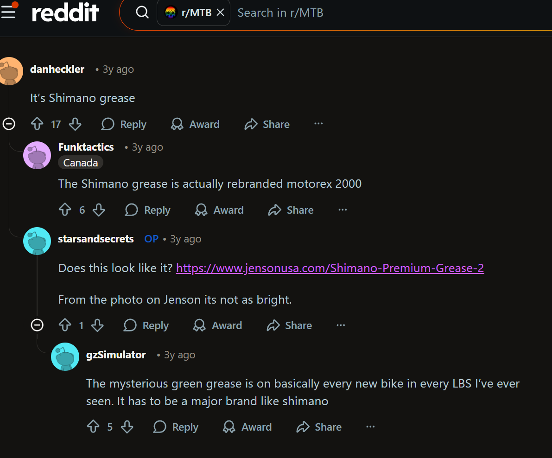Upvote danheckler's Shimano grease comment
The height and width of the screenshot is (458, 552).
[x=37, y=124]
